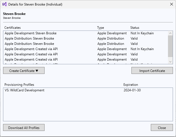The width and height of the screenshot is (176, 137).
Task: Select the VS: WildCard Development provisioning profile
Action: (88, 90)
